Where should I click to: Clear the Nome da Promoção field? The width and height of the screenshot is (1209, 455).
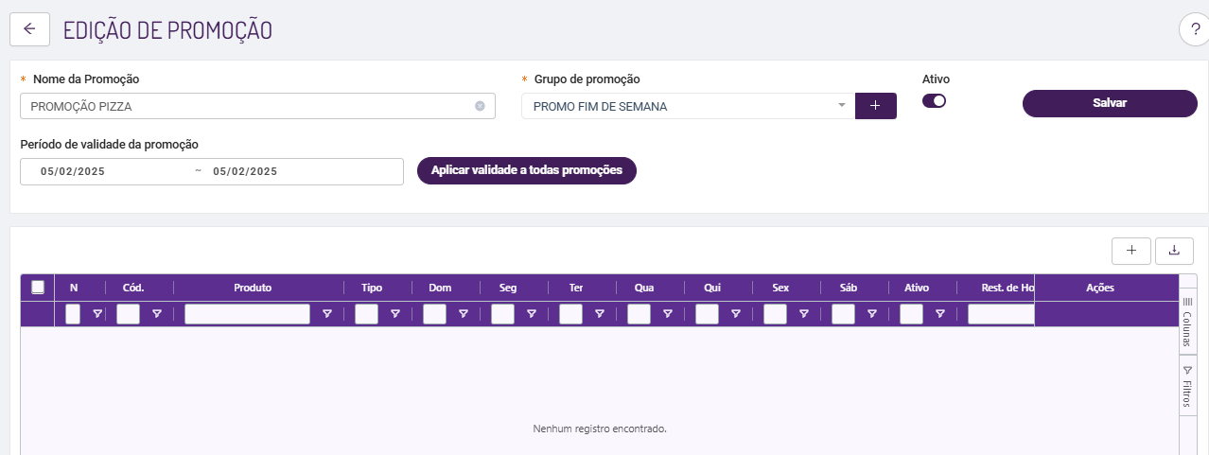pos(480,106)
